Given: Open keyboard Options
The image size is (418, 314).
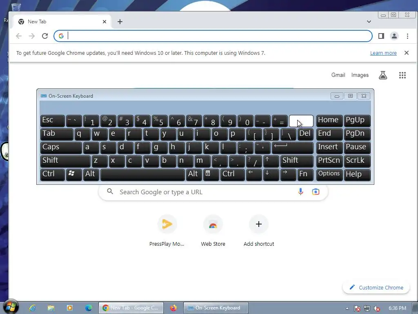Looking at the screenshot, I should [329, 174].
